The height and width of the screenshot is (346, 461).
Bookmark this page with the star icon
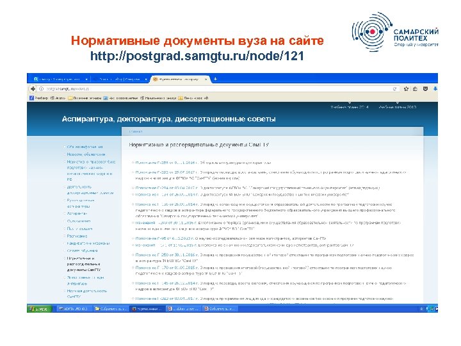pyautogui.click(x=407, y=88)
